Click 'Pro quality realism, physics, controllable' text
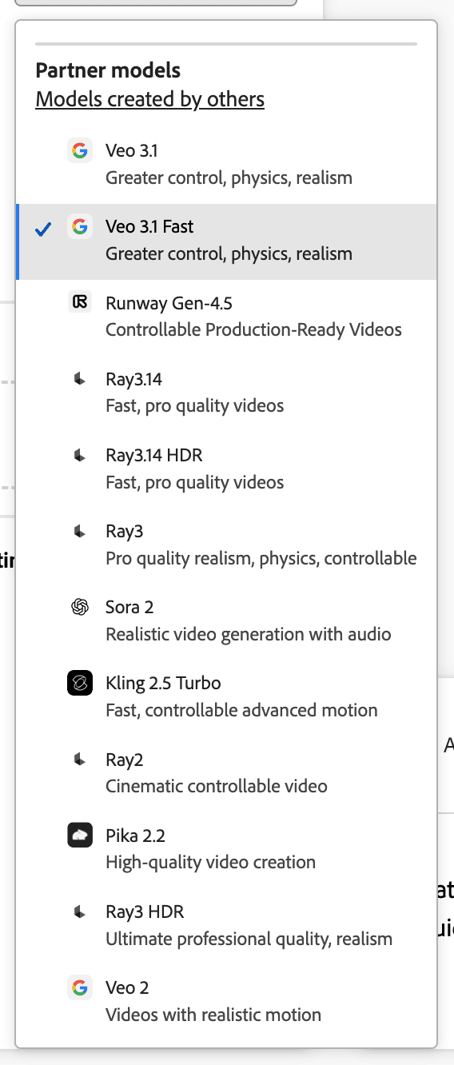454x1065 pixels. [261, 558]
